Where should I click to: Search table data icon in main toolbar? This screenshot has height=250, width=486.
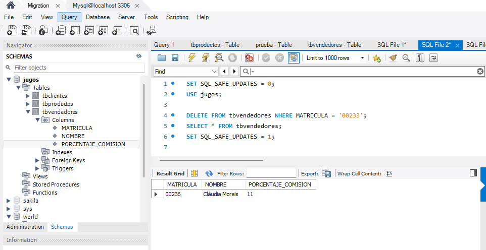click(134, 30)
